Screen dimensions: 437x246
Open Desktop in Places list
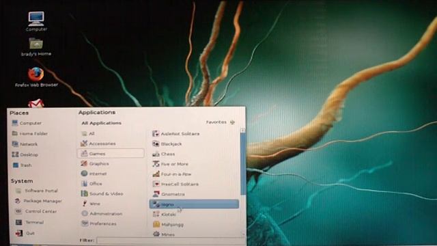click(25, 154)
